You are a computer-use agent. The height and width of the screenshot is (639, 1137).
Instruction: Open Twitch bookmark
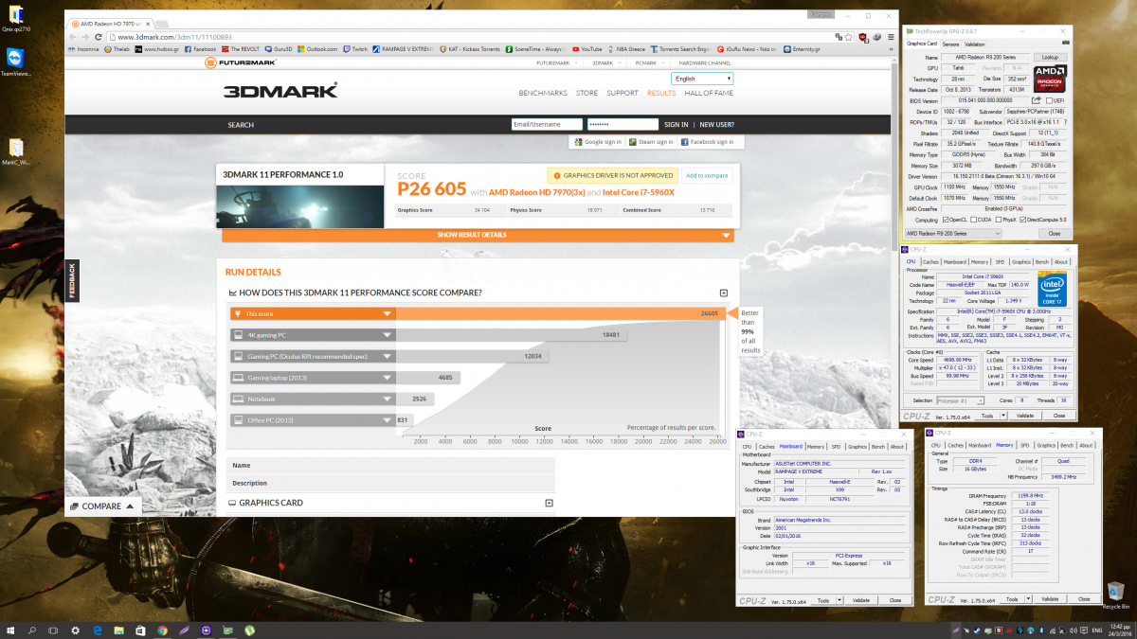[355, 48]
